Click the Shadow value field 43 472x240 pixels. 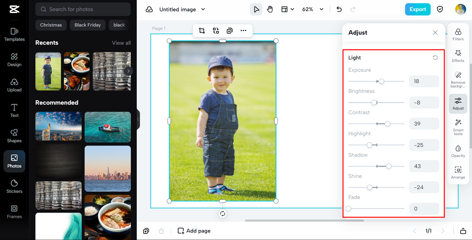pos(424,166)
